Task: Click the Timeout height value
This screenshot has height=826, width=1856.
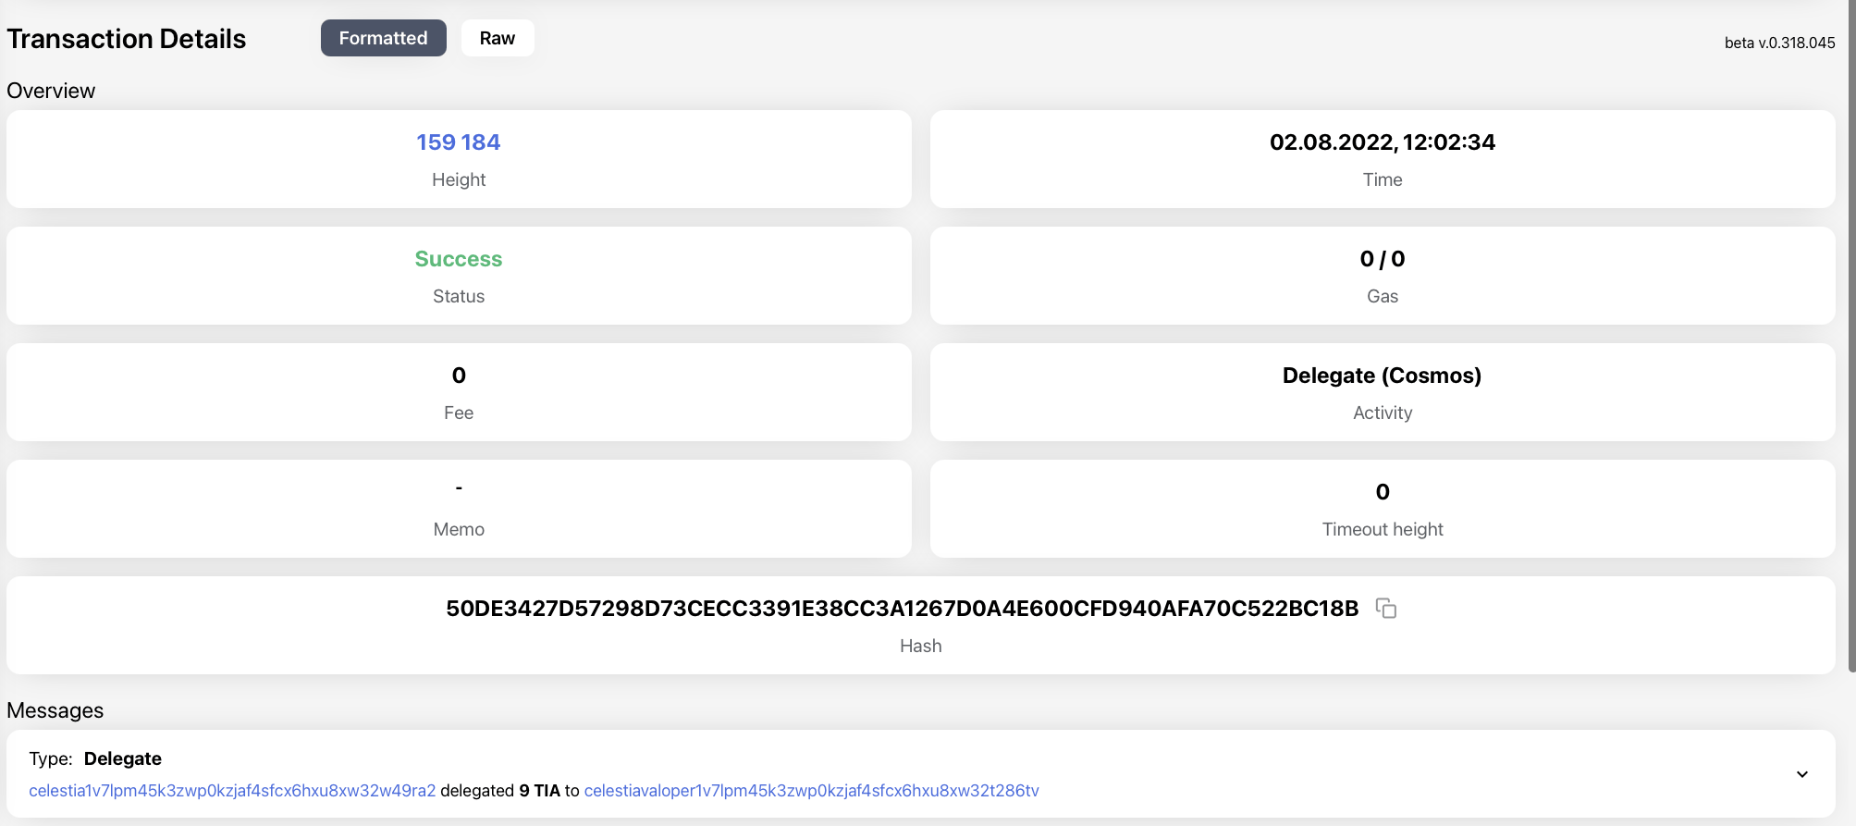Action: (1382, 492)
